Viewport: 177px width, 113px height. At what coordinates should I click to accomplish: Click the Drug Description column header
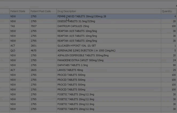[x=109, y=11]
